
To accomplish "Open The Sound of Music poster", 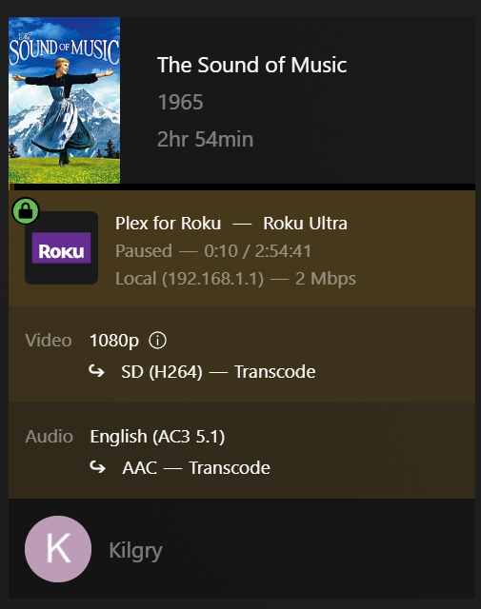I will click(65, 100).
